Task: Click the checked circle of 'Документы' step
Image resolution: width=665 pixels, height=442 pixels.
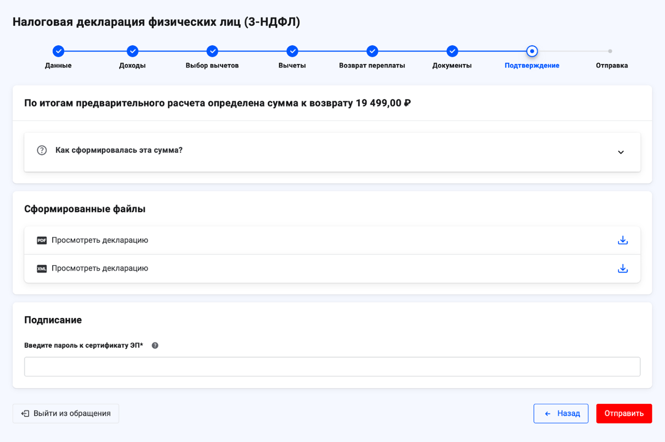Action: 452,51
